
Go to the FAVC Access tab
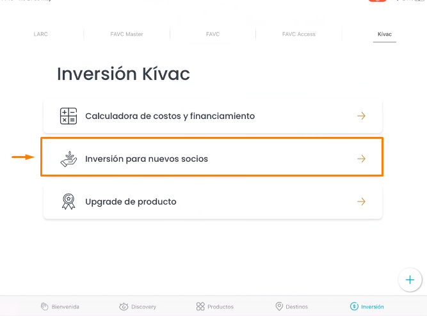[299, 34]
